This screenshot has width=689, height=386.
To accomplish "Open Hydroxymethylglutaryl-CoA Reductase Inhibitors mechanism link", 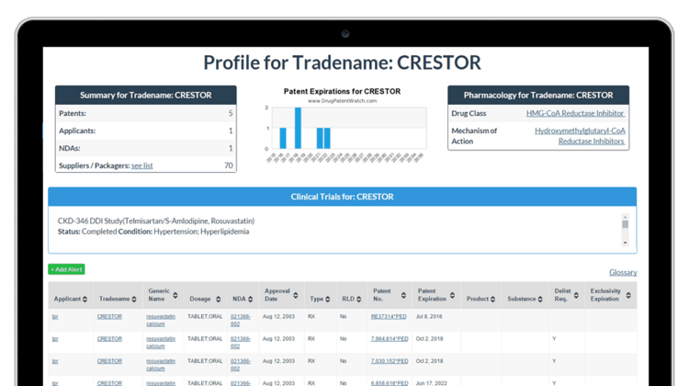I will point(580,136).
